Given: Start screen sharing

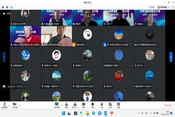Looking at the screenshot, I should coord(57,105).
